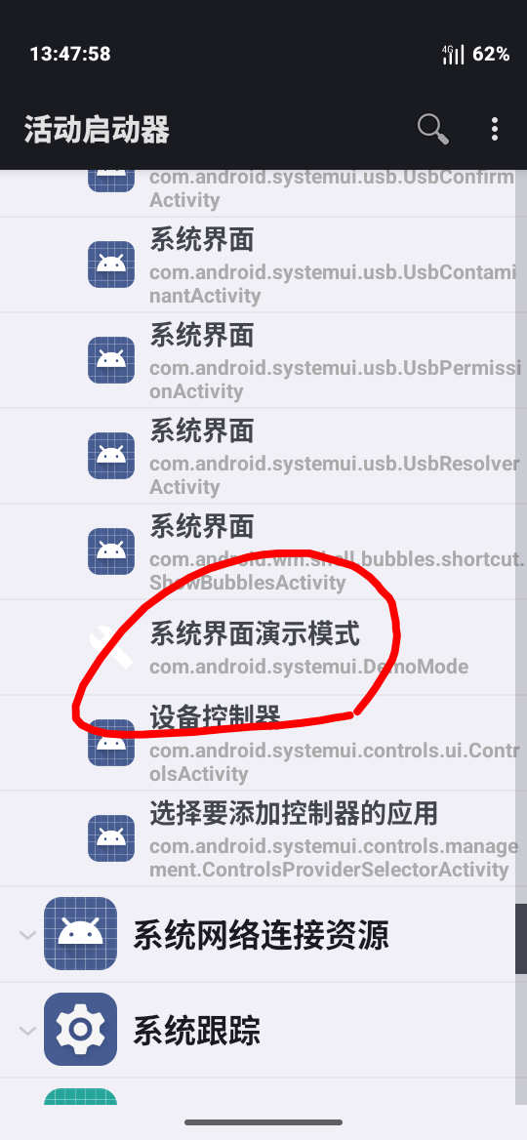Open the search magnifier icon
This screenshot has width=527, height=1140.
pyautogui.click(x=432, y=130)
